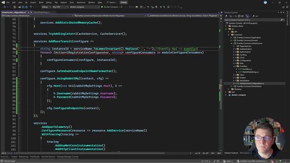Screen dimensions: 290x163
Task: Click Solution Explorer collapse all icon
Action: tap(239, 16)
